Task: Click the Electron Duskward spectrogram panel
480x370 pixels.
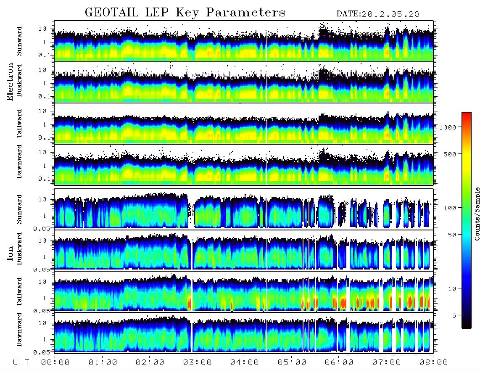Action: (x=244, y=82)
